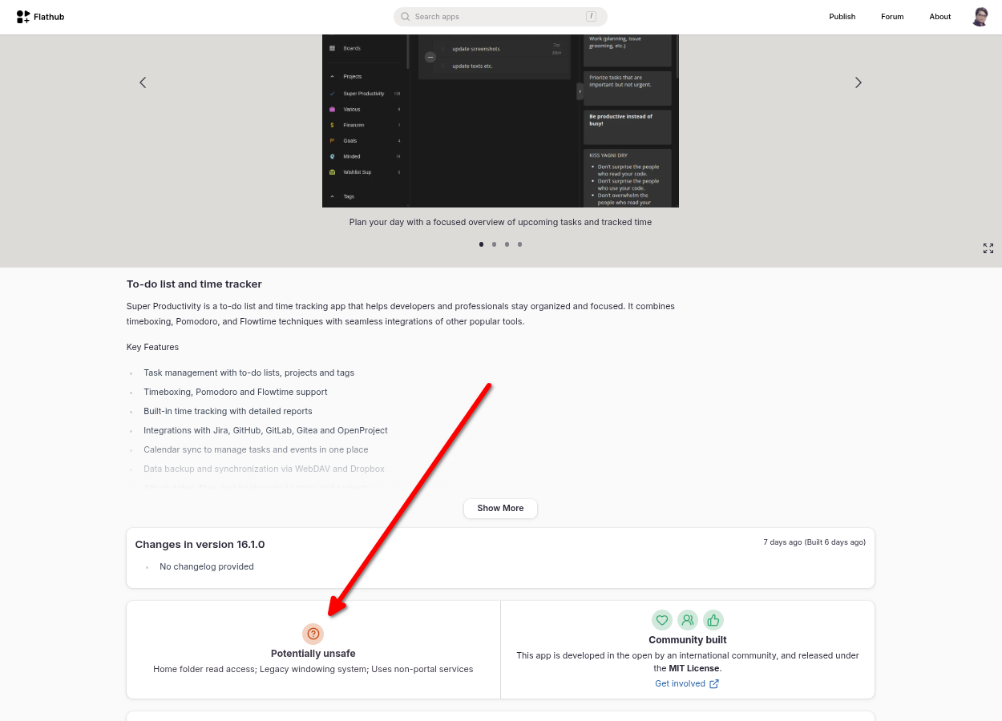Open the Potentially unsafe details heading
Screen dimensions: 1002x721
pyautogui.click(x=313, y=654)
